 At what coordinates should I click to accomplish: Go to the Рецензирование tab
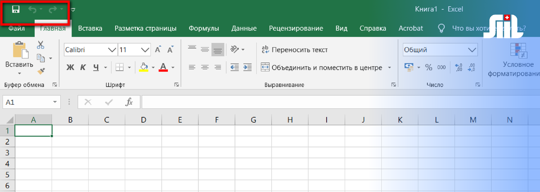[x=296, y=28]
